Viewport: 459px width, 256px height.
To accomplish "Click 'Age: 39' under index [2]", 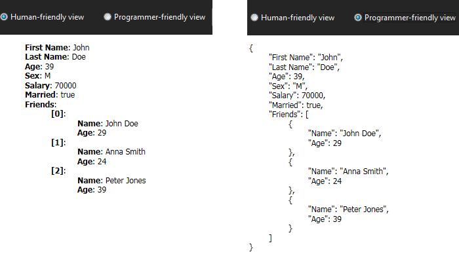I will pyautogui.click(x=92, y=190).
